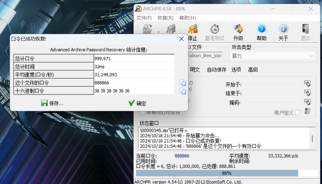The height and width of the screenshot is (184, 322).
Task: Click the 88% progress bar
Action: pos(227,173)
